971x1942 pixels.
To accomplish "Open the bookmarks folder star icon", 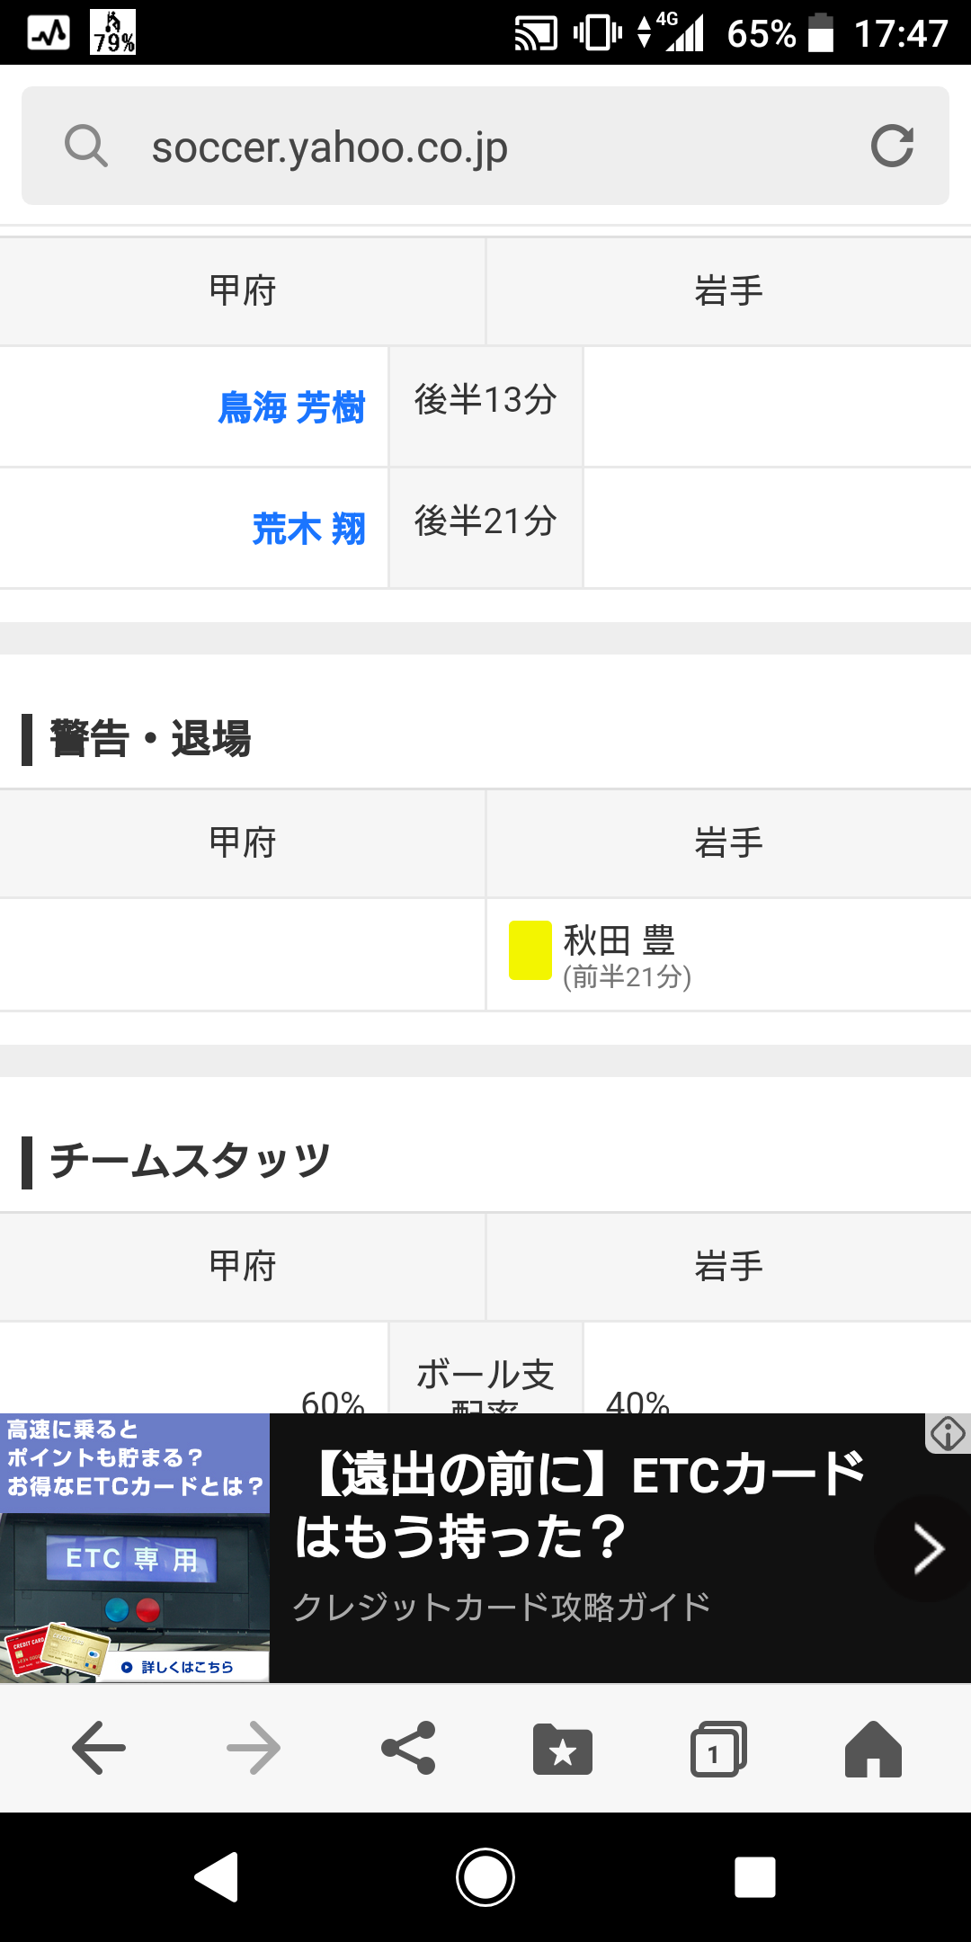I will (x=563, y=1750).
